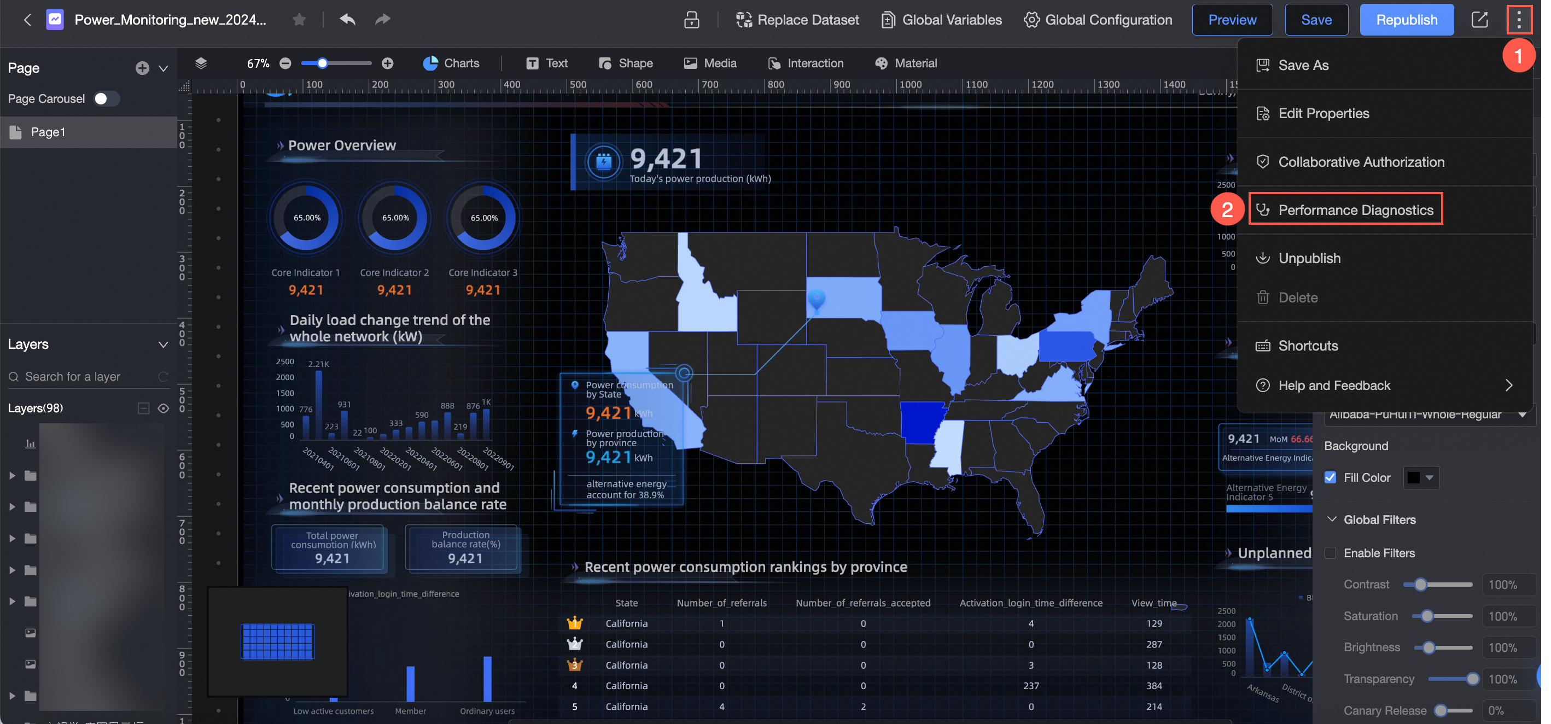Open the Interaction component menu
This screenshot has height=724, width=1551.
[x=806, y=63]
